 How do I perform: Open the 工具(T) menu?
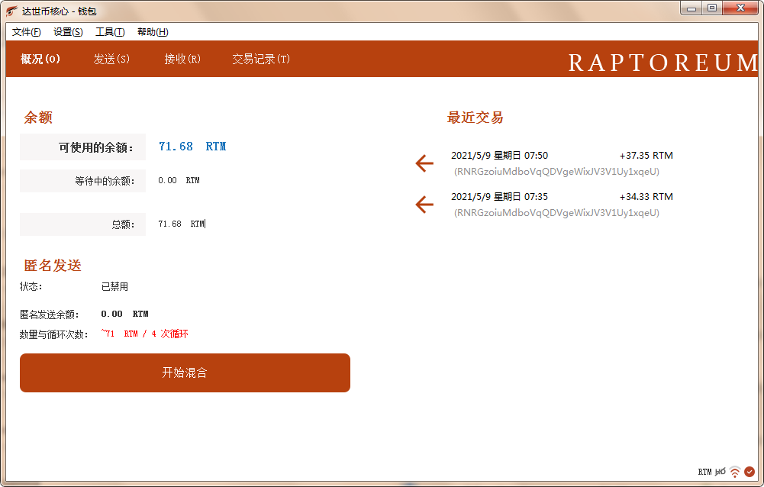pos(110,32)
